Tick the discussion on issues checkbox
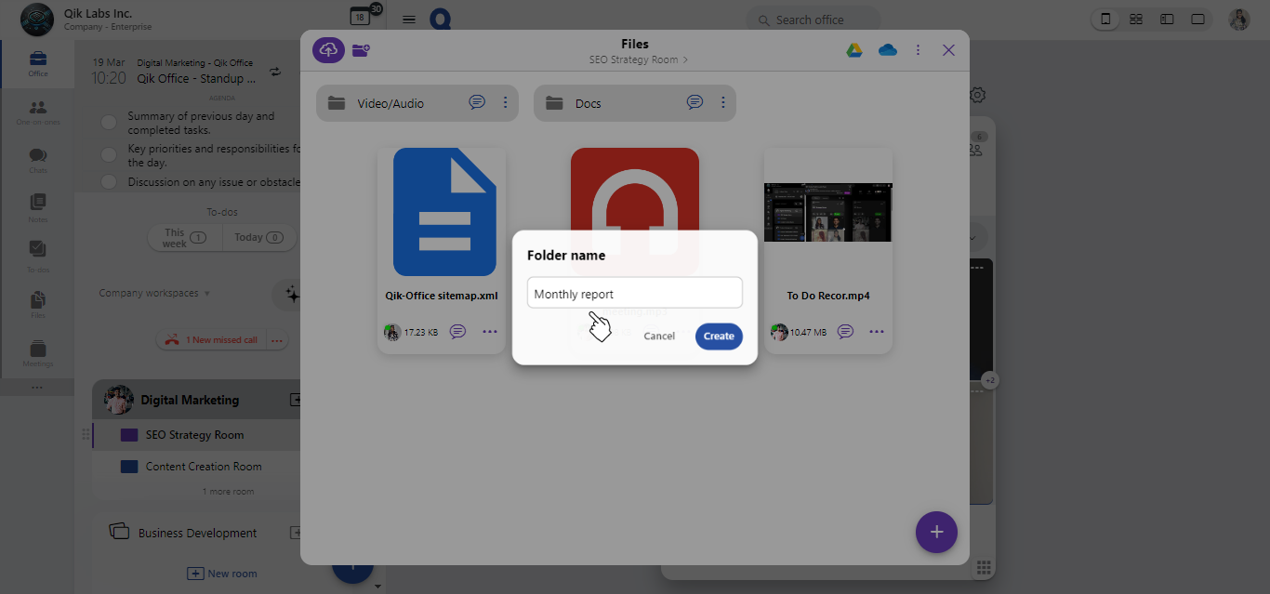This screenshot has width=1270, height=594. 108,180
